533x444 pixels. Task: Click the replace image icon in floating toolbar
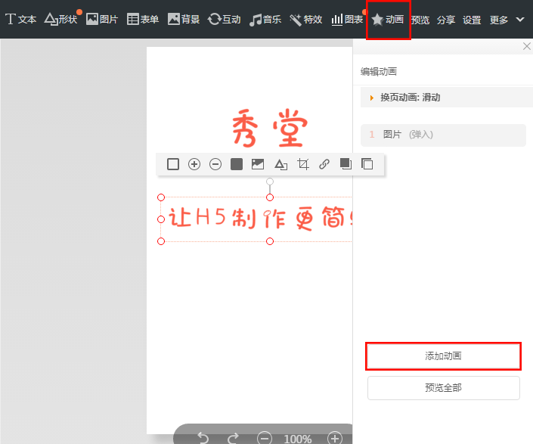(258, 164)
